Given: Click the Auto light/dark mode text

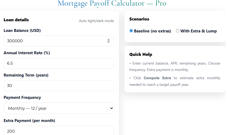Looking at the screenshot, I should pos(96,21).
